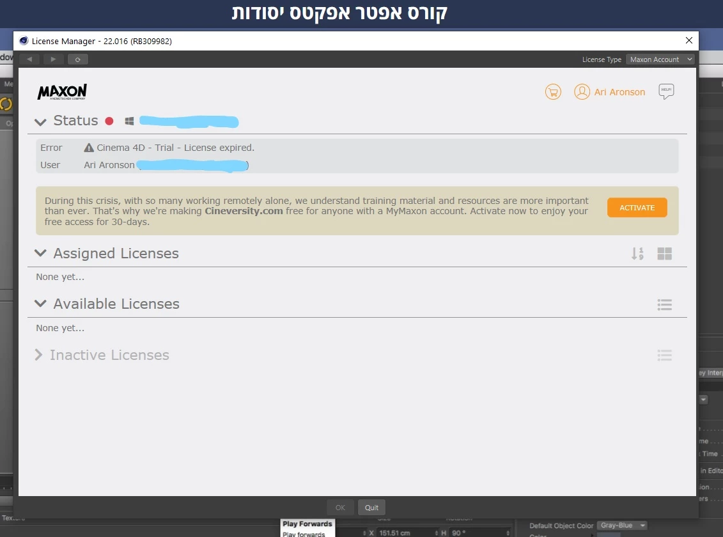
Task: Sort assigned licenses with sort icon
Action: click(637, 254)
